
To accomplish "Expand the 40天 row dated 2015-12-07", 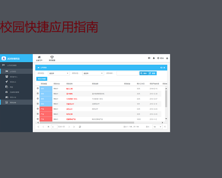I will 38,99.
